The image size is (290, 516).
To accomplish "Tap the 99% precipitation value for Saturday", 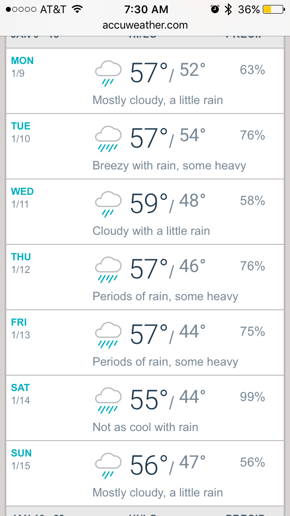I will (x=252, y=397).
